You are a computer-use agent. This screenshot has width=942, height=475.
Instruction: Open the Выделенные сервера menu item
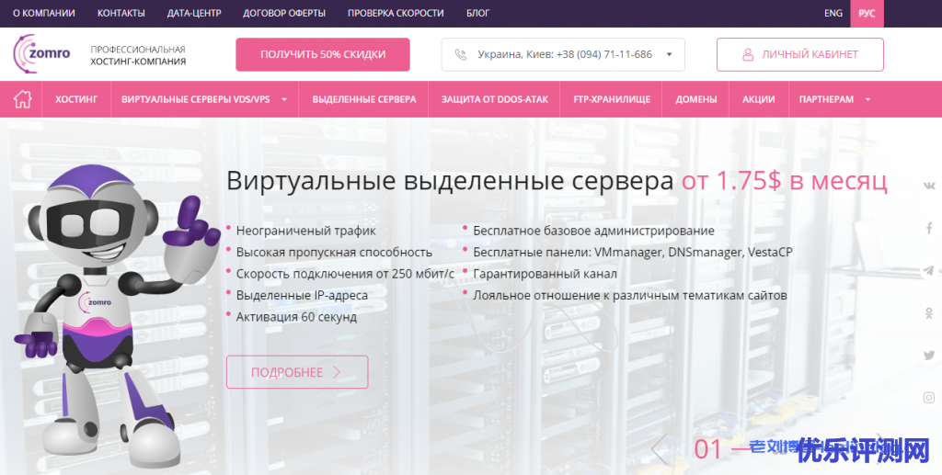[x=363, y=99]
